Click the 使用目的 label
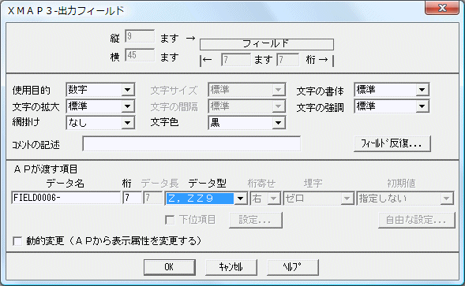465x286 pixels. click(x=32, y=91)
